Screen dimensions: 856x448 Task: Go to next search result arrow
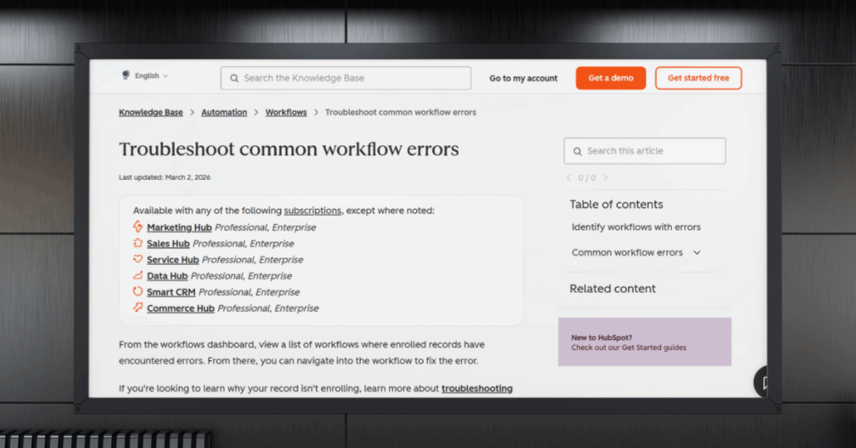point(605,178)
